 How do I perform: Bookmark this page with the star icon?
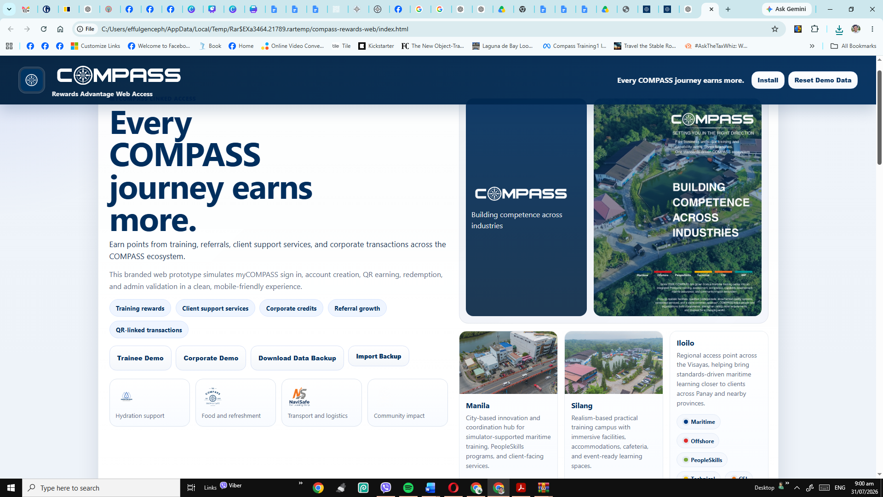tap(775, 29)
